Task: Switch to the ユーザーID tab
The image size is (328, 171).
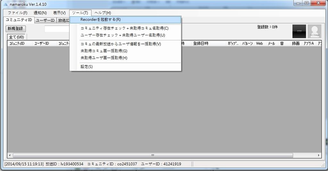Action: coord(45,20)
